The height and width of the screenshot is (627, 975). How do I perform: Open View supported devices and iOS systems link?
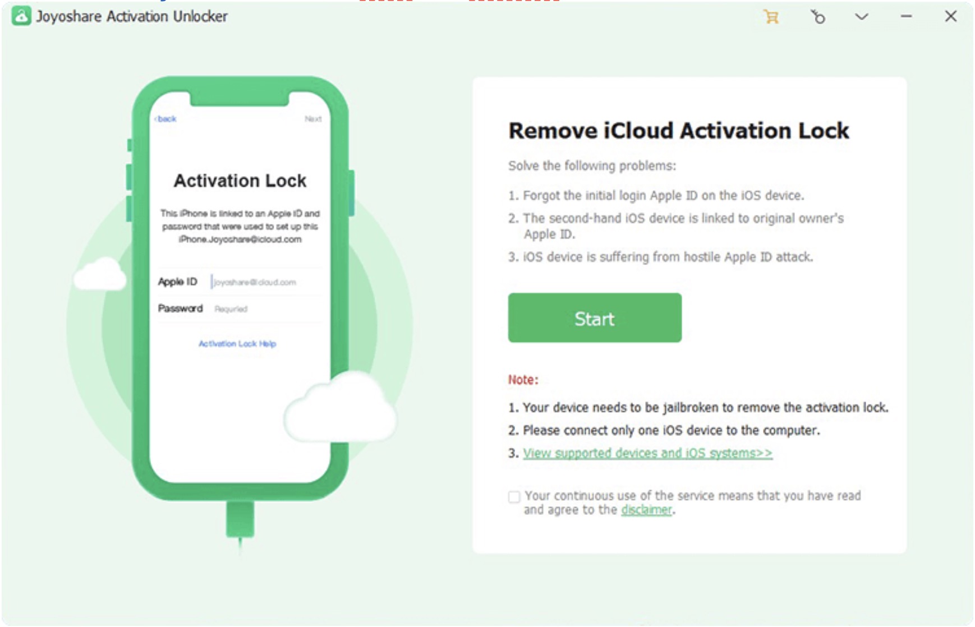pyautogui.click(x=647, y=453)
